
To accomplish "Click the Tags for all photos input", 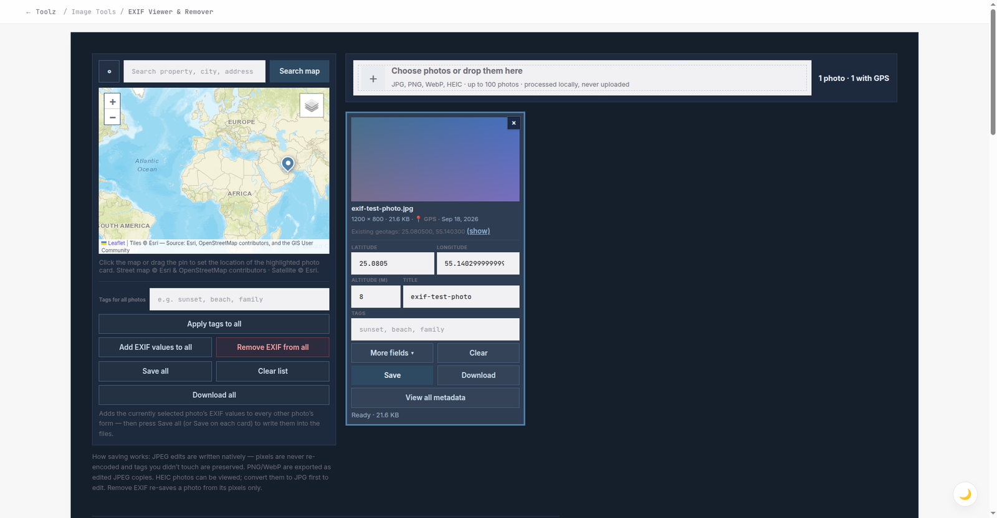I will (239, 299).
